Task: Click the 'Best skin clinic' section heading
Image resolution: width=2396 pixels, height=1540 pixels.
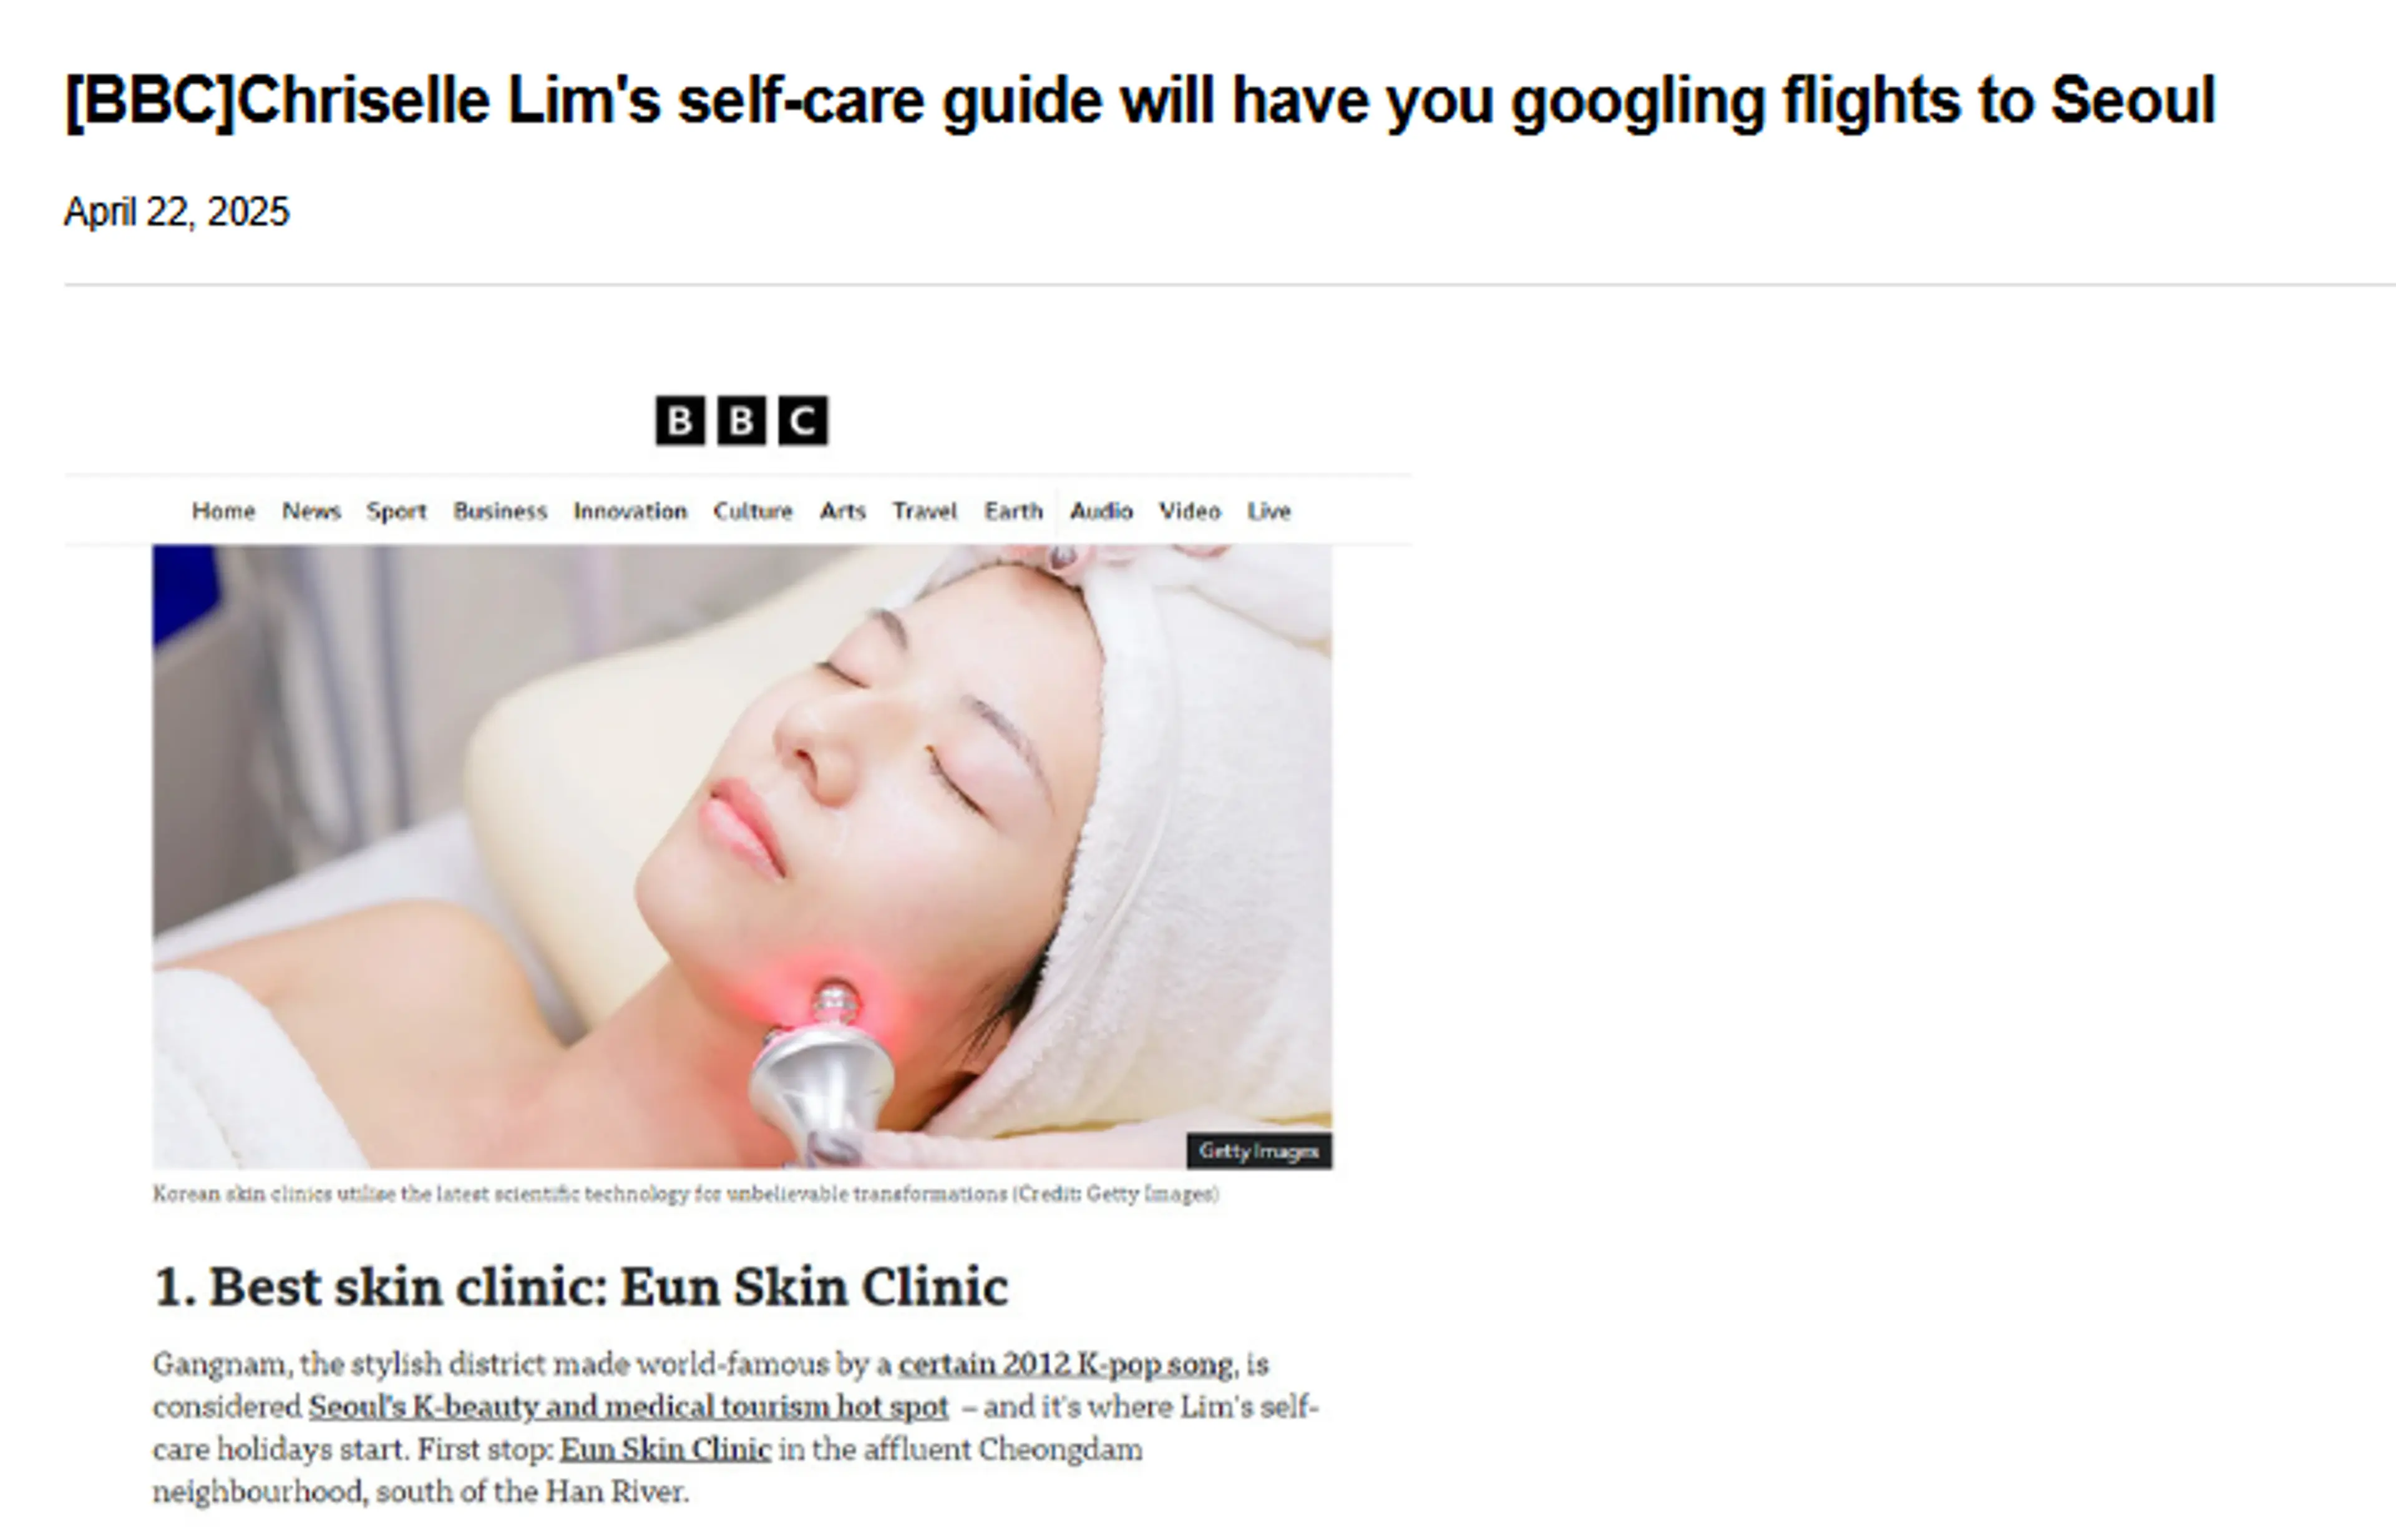Action: pos(580,1286)
